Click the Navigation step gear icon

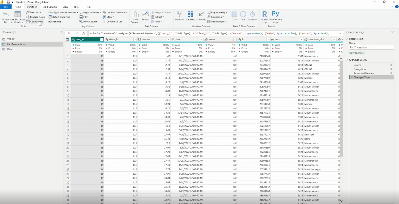(x=391, y=69)
